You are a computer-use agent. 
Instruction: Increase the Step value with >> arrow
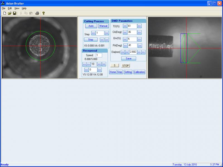[107, 33]
